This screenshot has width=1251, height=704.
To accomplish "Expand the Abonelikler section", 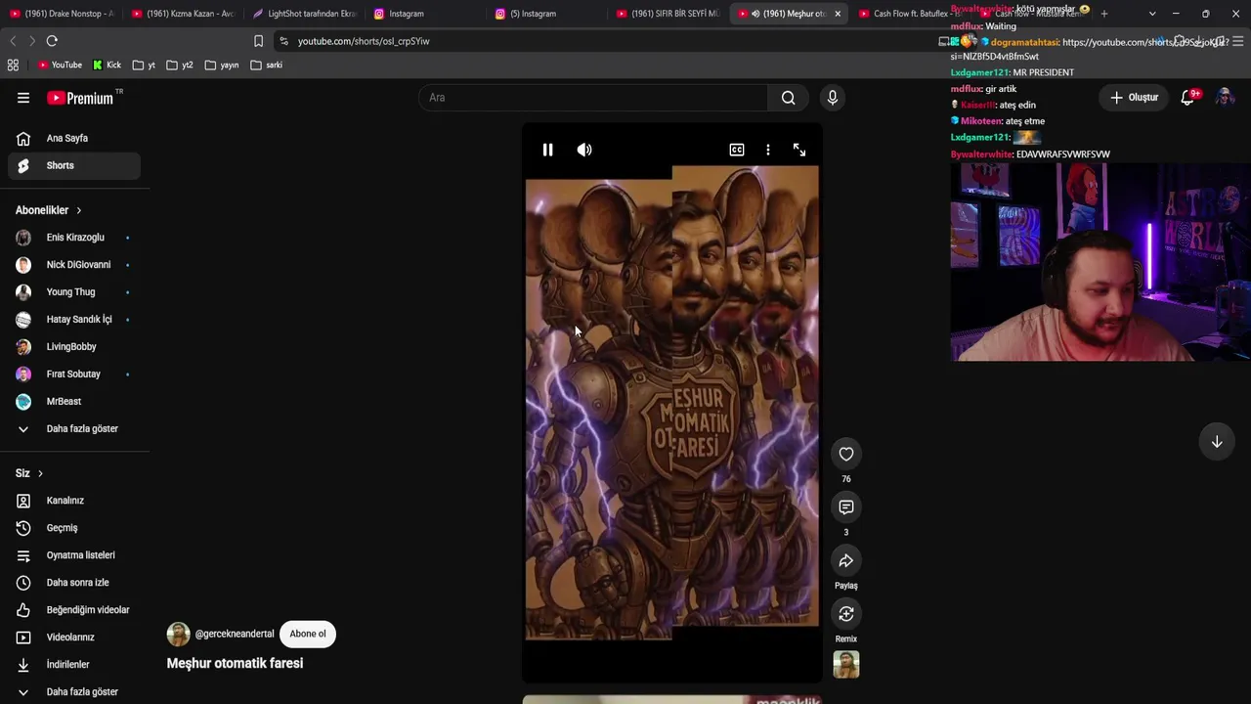I will 49,210.
